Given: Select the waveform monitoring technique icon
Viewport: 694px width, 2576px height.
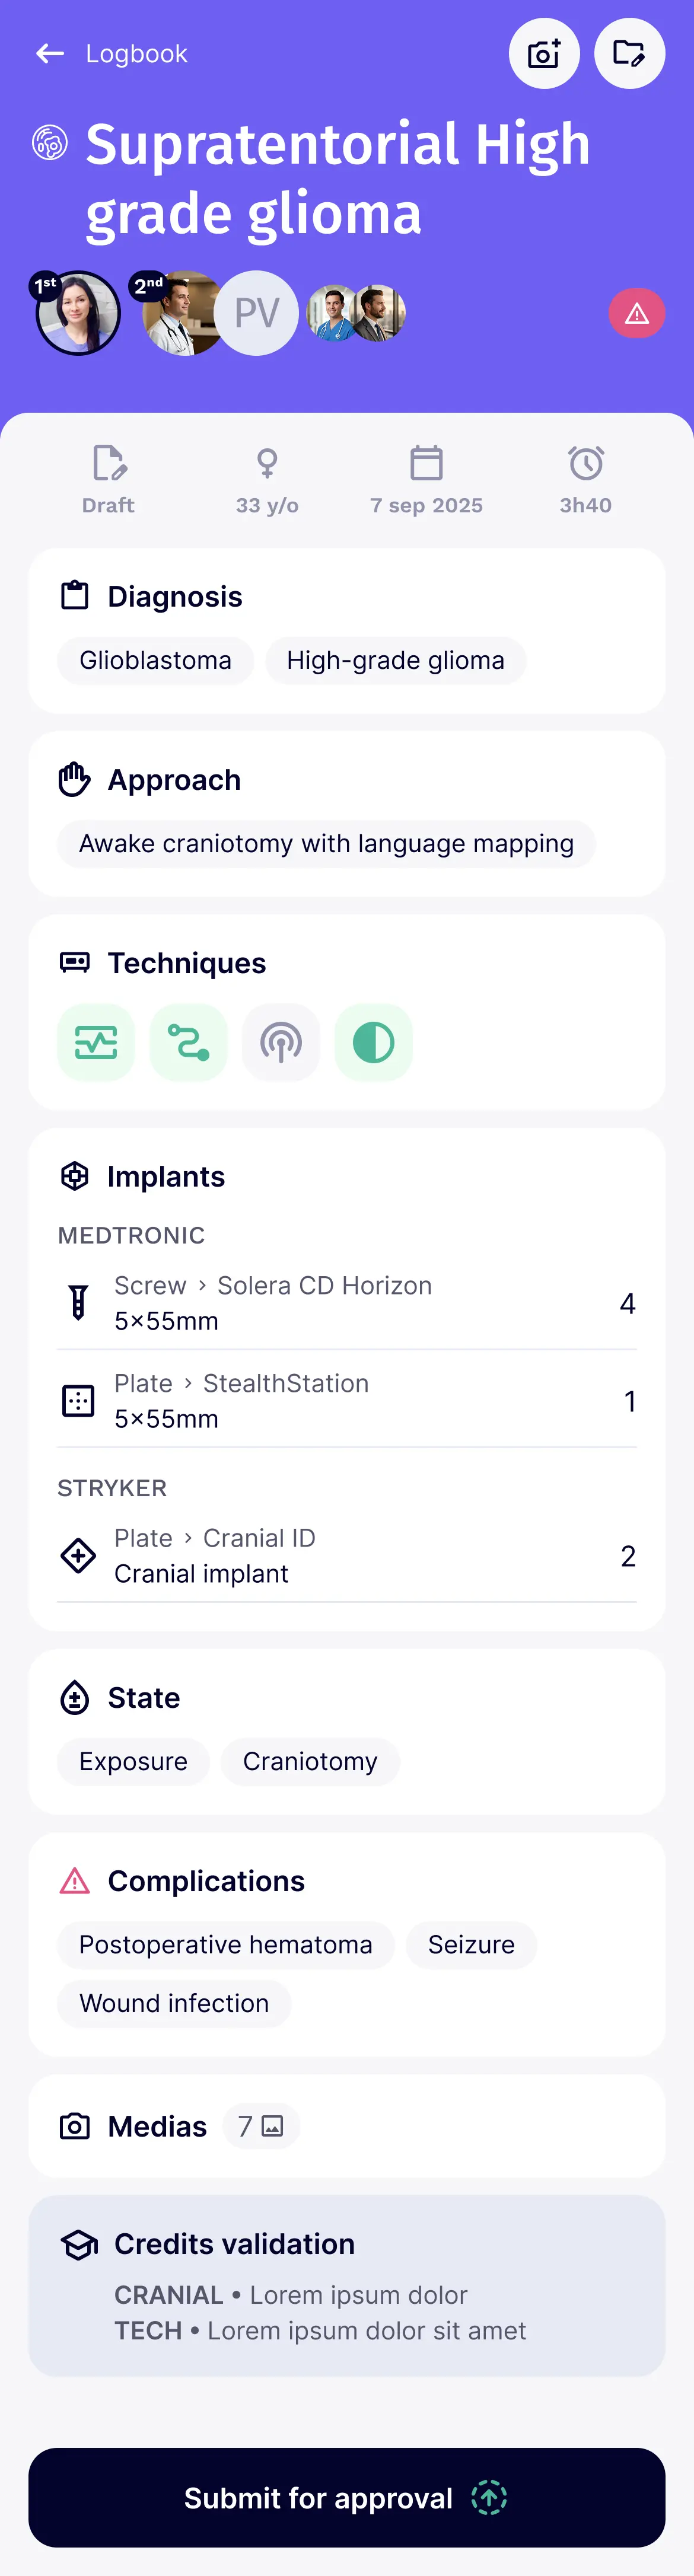Looking at the screenshot, I should click(x=95, y=1042).
